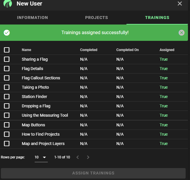Sort by the Name column header

pos(27,50)
